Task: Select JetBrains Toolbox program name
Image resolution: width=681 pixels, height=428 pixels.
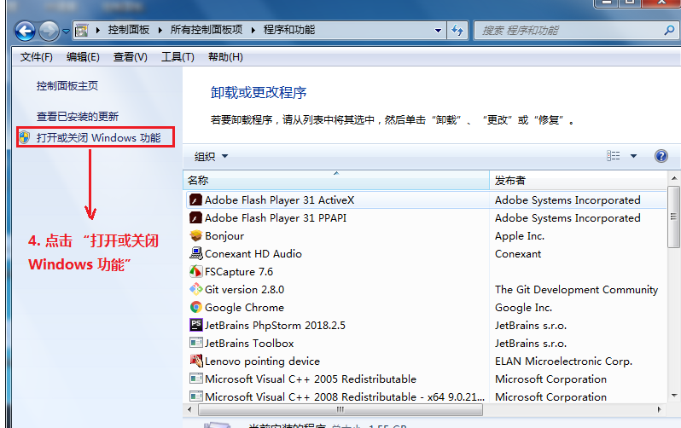Action: [x=249, y=344]
